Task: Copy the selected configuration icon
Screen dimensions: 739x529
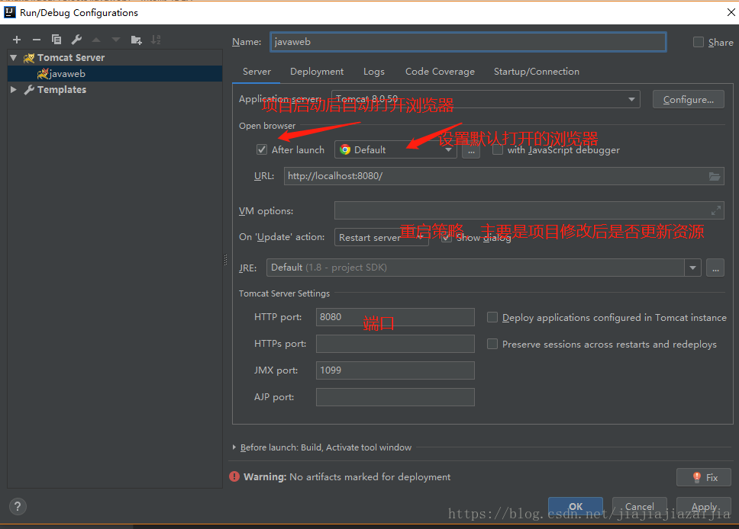Action: pyautogui.click(x=56, y=40)
